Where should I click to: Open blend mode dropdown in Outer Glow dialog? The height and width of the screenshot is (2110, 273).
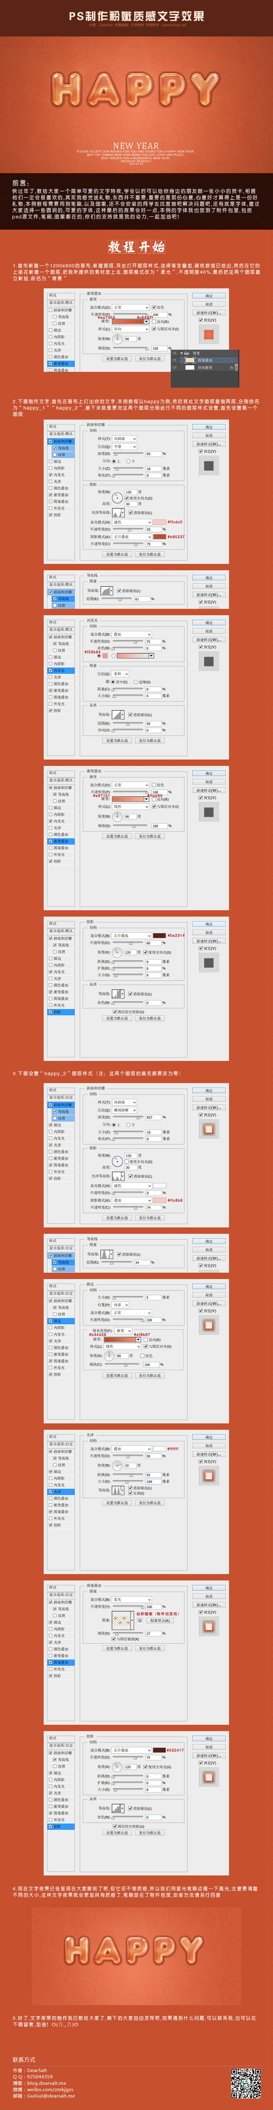(132, 1448)
